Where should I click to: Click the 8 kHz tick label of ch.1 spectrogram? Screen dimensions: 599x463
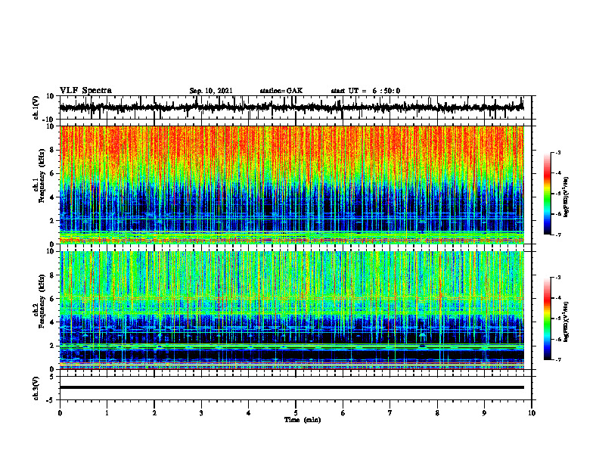pos(52,150)
